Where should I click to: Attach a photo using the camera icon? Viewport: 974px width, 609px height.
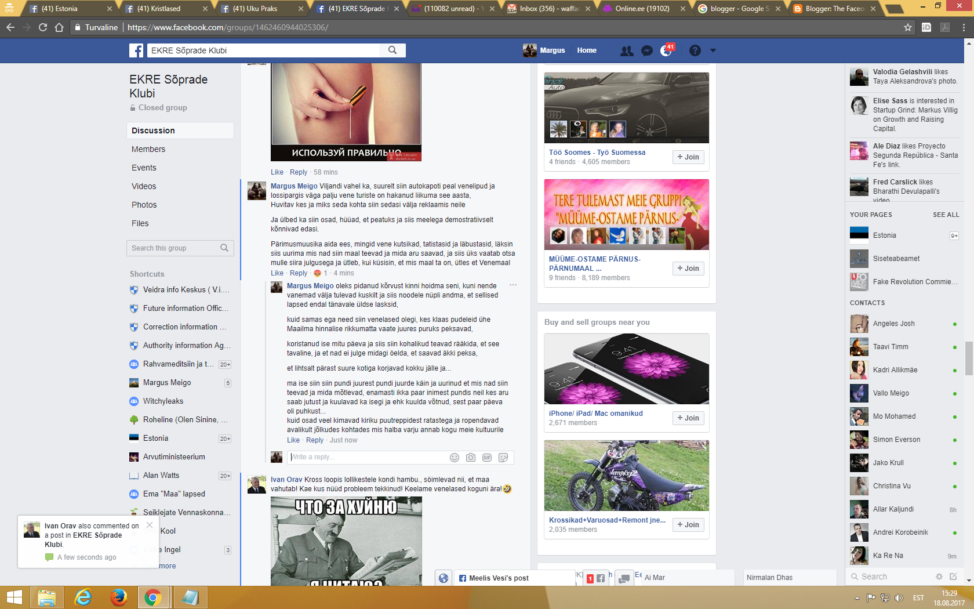(x=471, y=458)
